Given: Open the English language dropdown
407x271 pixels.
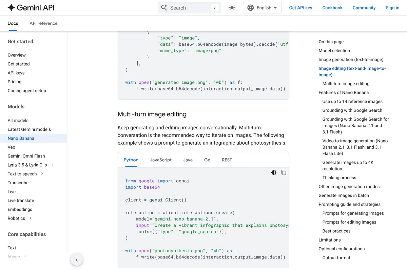Looking at the screenshot, I should [262, 8].
